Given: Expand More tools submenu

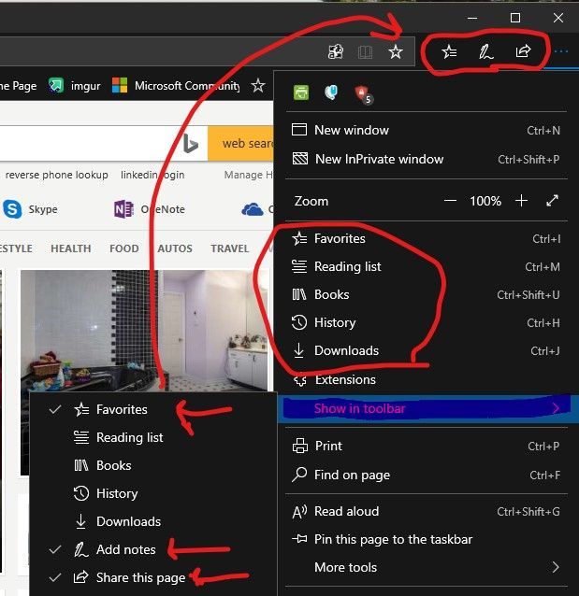Looking at the screenshot, I should pyautogui.click(x=427, y=567).
